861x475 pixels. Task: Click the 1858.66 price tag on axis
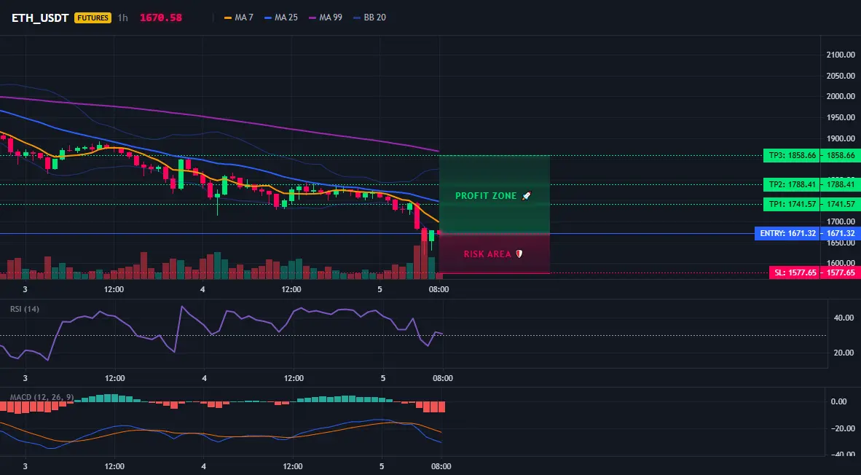pos(841,155)
